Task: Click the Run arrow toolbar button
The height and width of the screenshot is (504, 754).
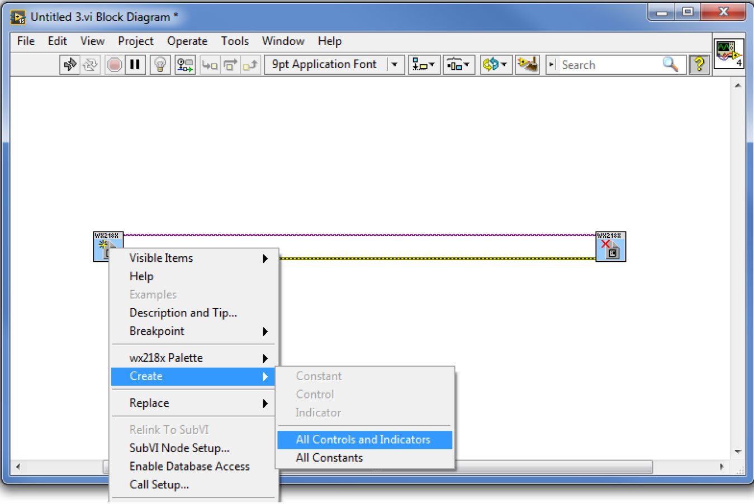Action: (70, 65)
